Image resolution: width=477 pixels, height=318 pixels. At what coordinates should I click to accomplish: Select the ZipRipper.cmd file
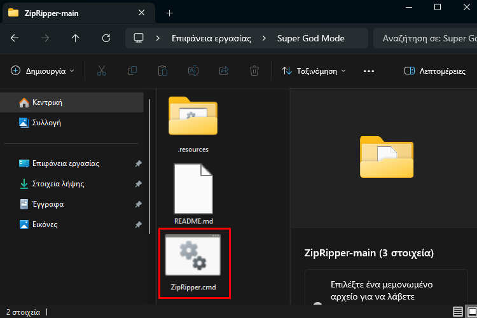tap(193, 262)
